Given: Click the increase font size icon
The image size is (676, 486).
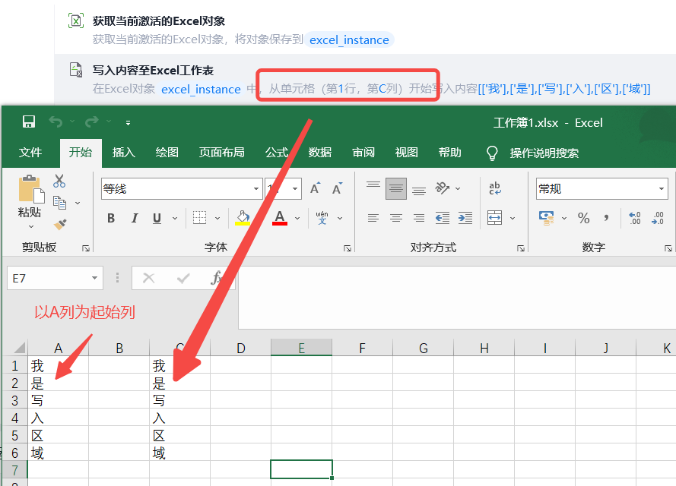Looking at the screenshot, I should [316, 189].
